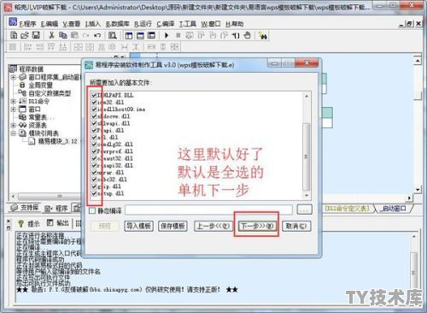Open the T.工具 menu
Viewport: 427px width, 313px height.
coord(187,24)
